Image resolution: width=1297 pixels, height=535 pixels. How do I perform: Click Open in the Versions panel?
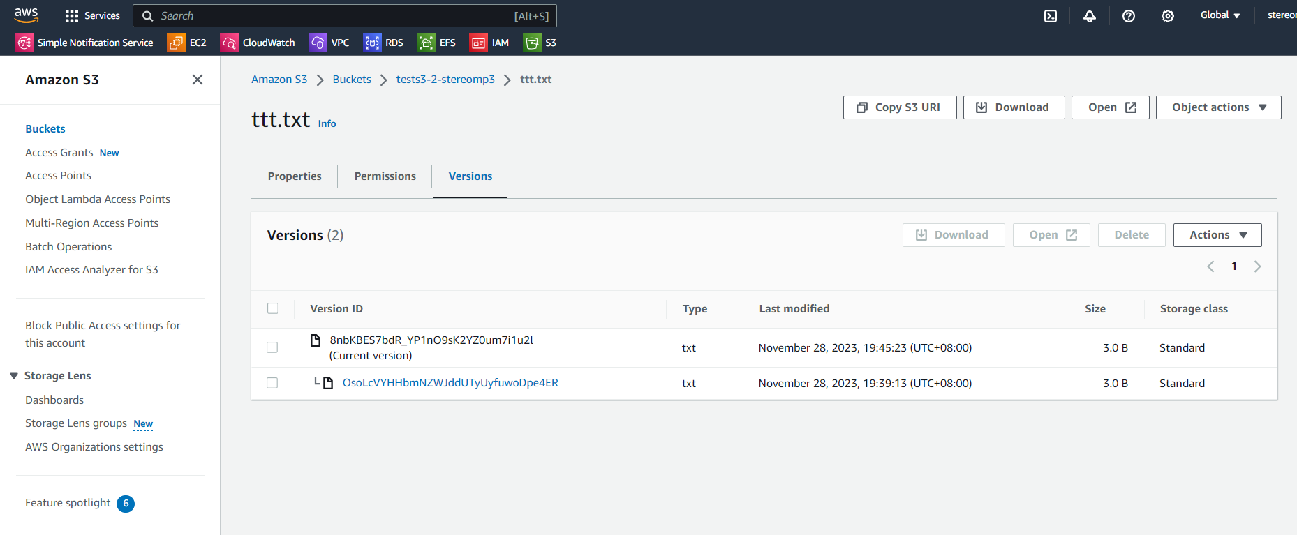point(1051,235)
